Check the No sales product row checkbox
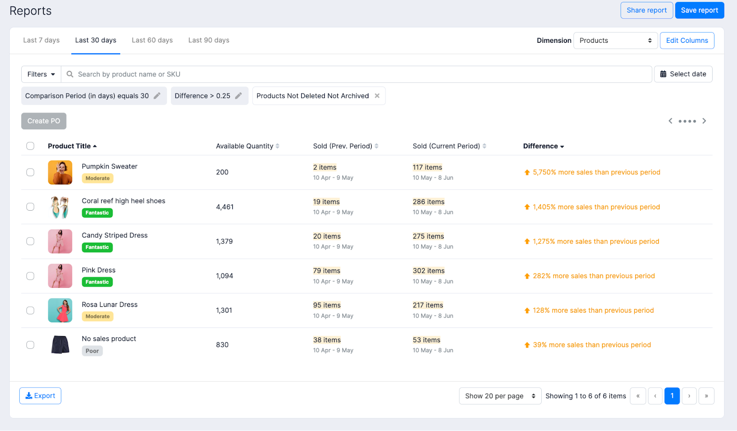Screen dimensions: 737x431 (x=30, y=345)
